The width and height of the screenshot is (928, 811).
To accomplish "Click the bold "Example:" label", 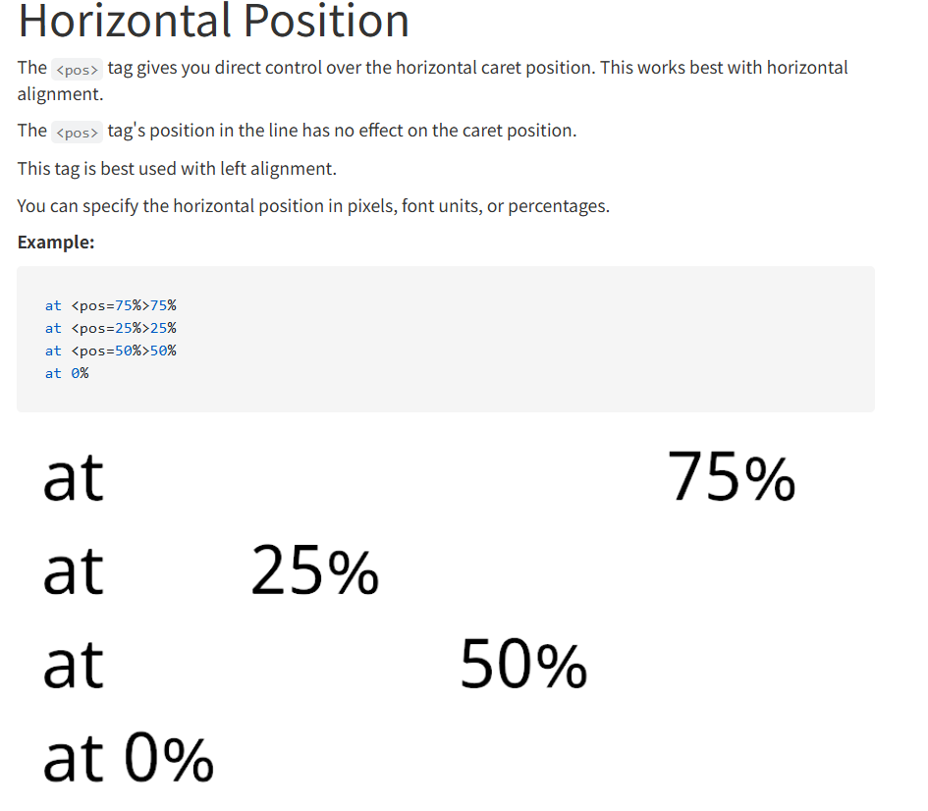I will coord(56,243).
